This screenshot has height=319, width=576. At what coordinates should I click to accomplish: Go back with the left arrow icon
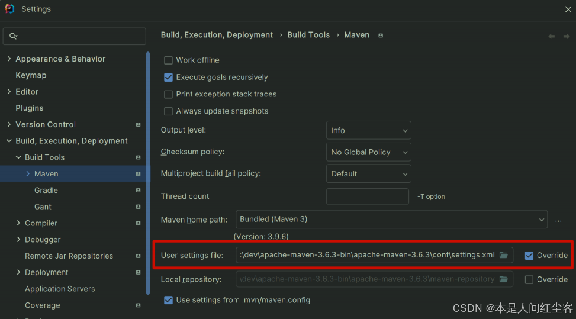click(551, 36)
